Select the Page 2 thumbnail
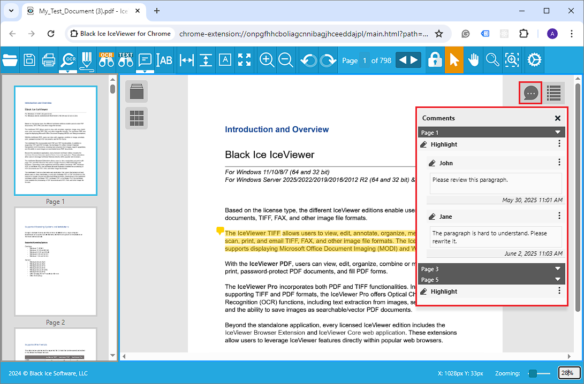Image resolution: width=584 pixels, height=384 pixels. click(x=56, y=262)
